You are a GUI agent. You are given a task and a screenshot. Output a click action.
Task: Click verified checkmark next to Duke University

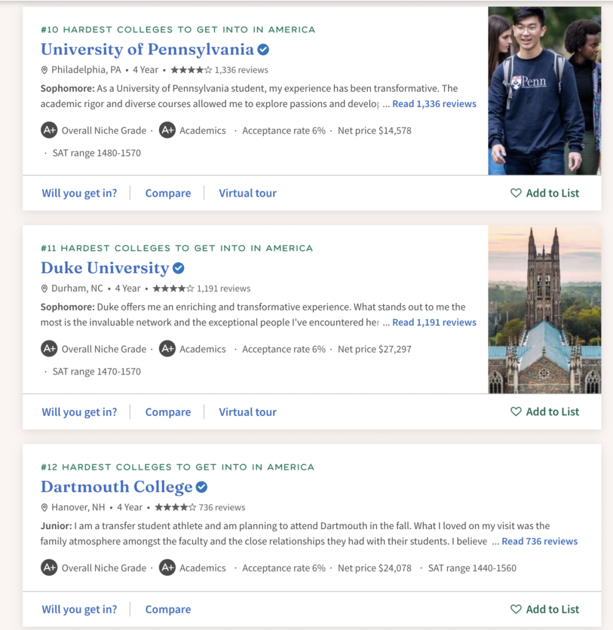(178, 268)
